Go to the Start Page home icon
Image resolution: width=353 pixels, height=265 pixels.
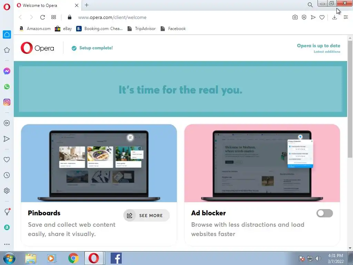7,35
